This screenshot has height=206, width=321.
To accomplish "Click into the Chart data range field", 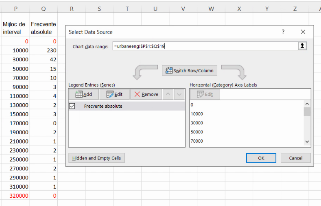I will click(x=203, y=46).
